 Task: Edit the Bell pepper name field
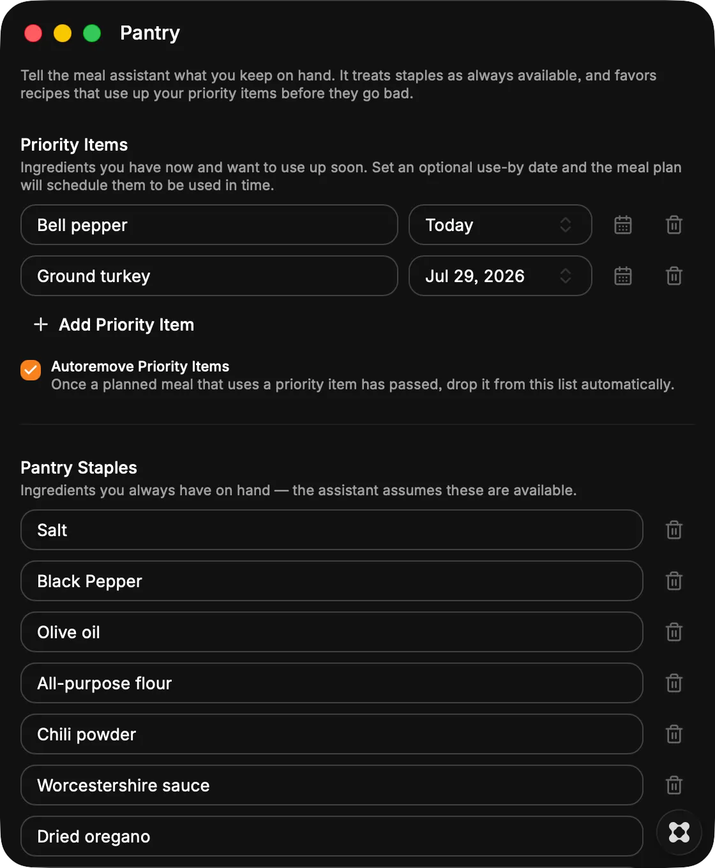coord(209,225)
